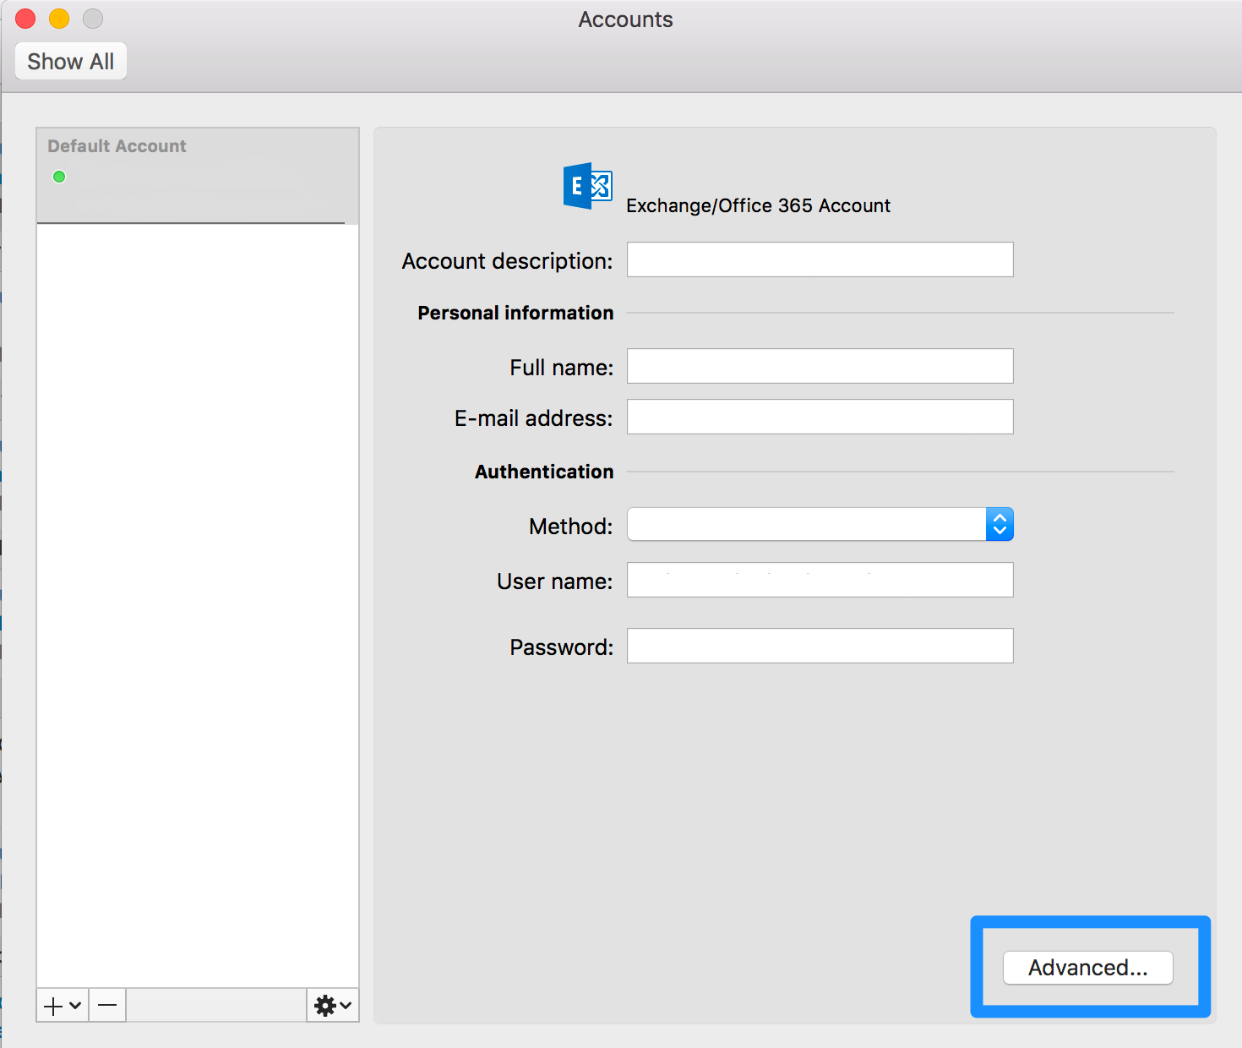The width and height of the screenshot is (1242, 1048).
Task: Click the Advanced button
Action: coord(1087,968)
